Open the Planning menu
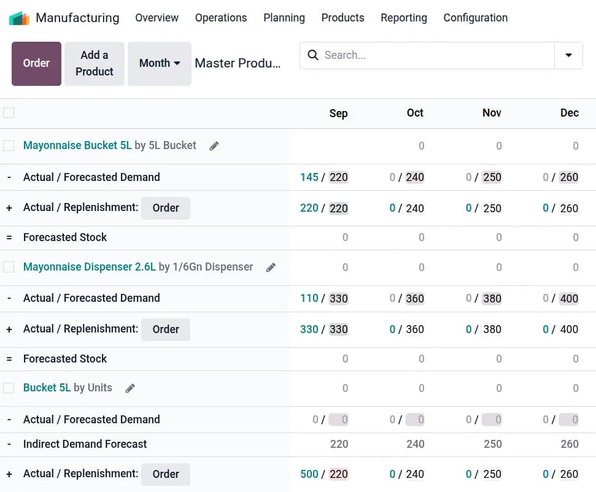596x492 pixels. (x=284, y=18)
